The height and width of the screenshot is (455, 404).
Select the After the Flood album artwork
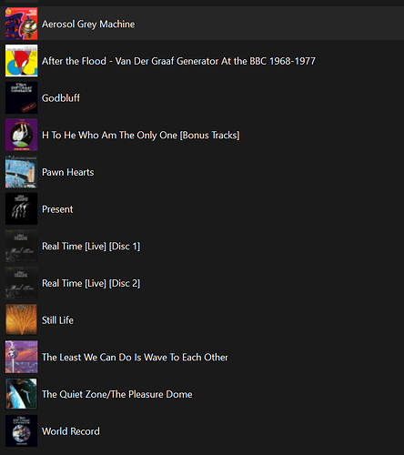click(x=21, y=61)
